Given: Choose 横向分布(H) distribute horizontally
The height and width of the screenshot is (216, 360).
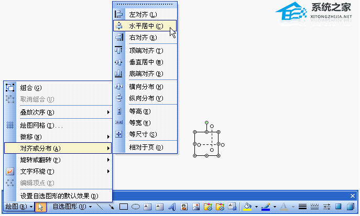Looking at the screenshot, I should pos(145,87).
